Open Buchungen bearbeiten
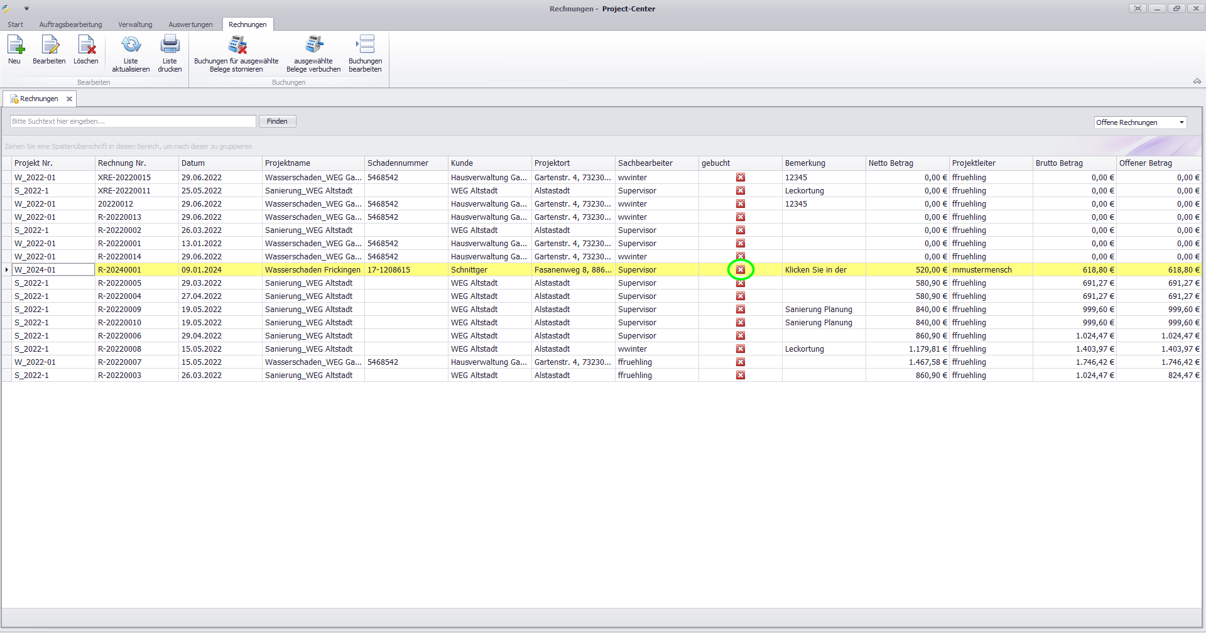Viewport: 1206px width, 633px height. [x=365, y=45]
